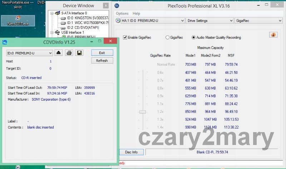Open ID:0 PREMIUM2-U dropdown in CDVDInfo
This screenshot has width=286, height=169.
click(29, 53)
